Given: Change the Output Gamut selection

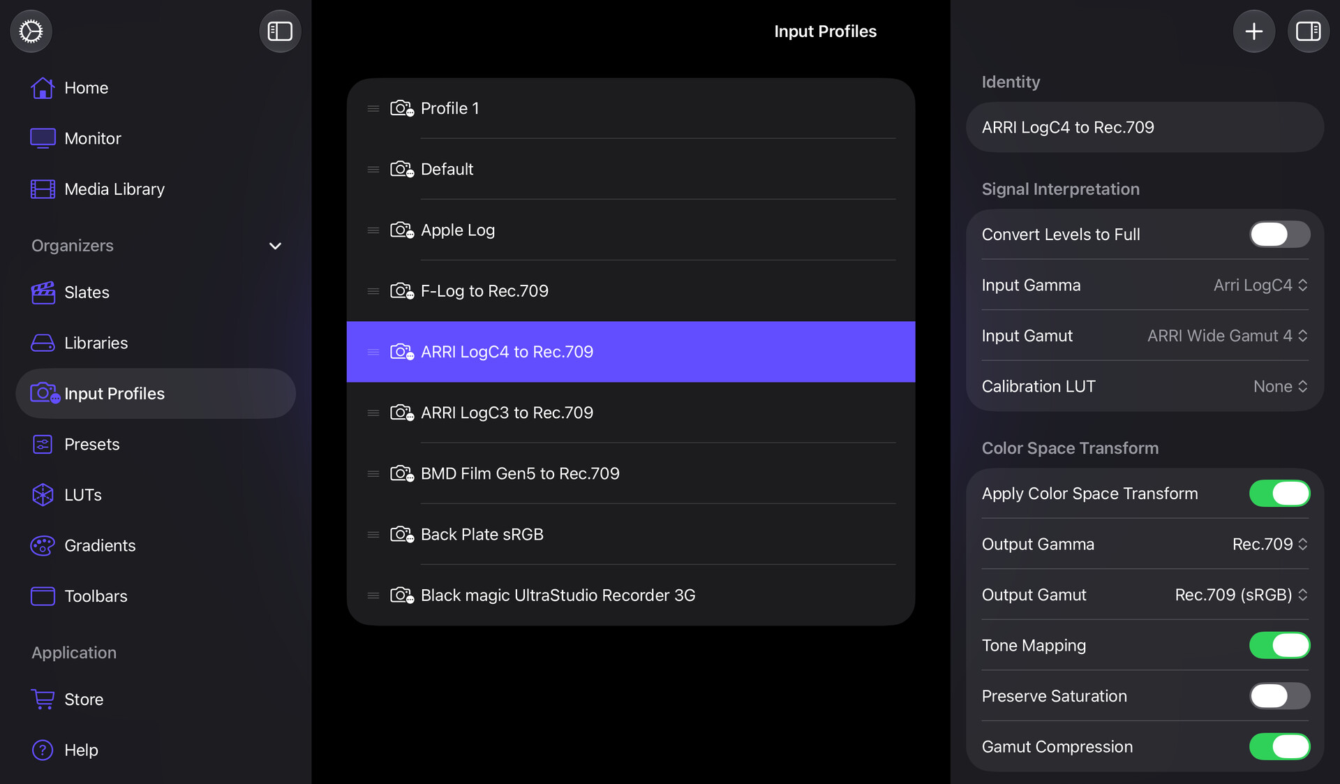Looking at the screenshot, I should point(1241,595).
